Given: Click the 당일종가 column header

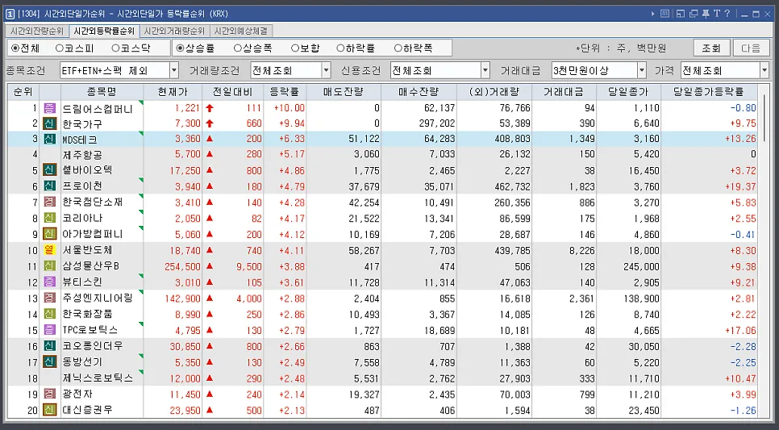Looking at the screenshot, I should pos(628,91).
